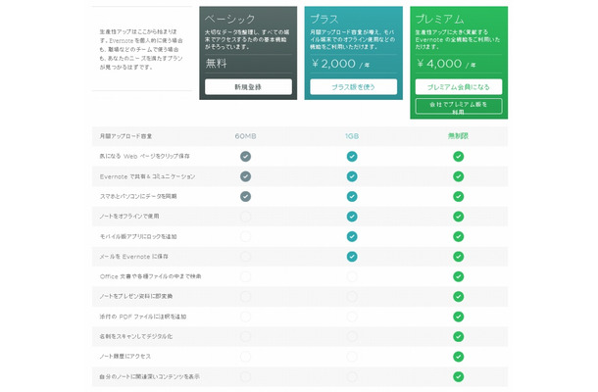Click the プレミアム会員になる button
Image resolution: width=598 pixels, height=392 pixels.
pos(459,87)
